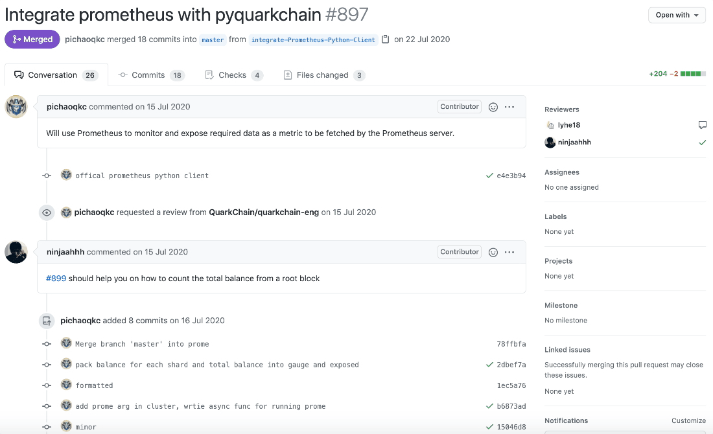Open commit hash 78ffbfa
Image resolution: width=713 pixels, height=434 pixels.
511,344
